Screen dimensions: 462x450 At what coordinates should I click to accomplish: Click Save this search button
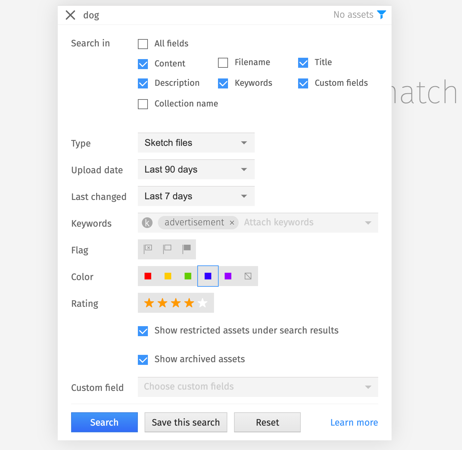point(186,422)
